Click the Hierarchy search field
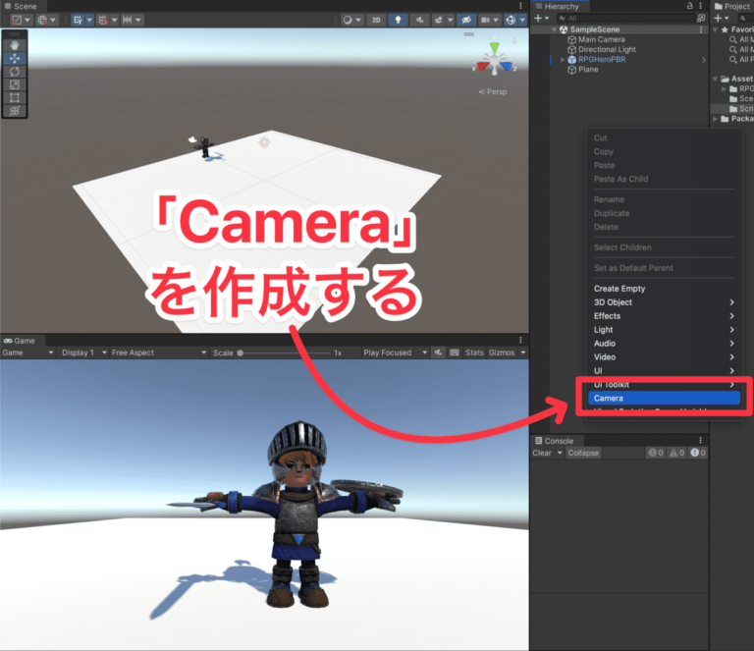 coord(625,18)
